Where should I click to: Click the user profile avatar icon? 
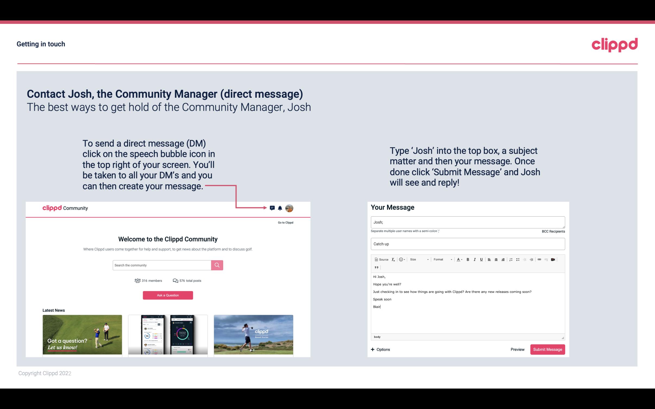click(x=290, y=208)
